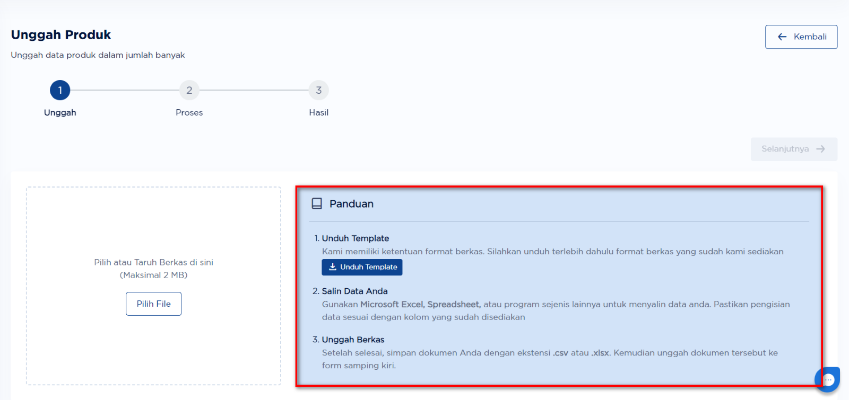Click the Pilih File button
This screenshot has height=400, width=849.
point(153,304)
